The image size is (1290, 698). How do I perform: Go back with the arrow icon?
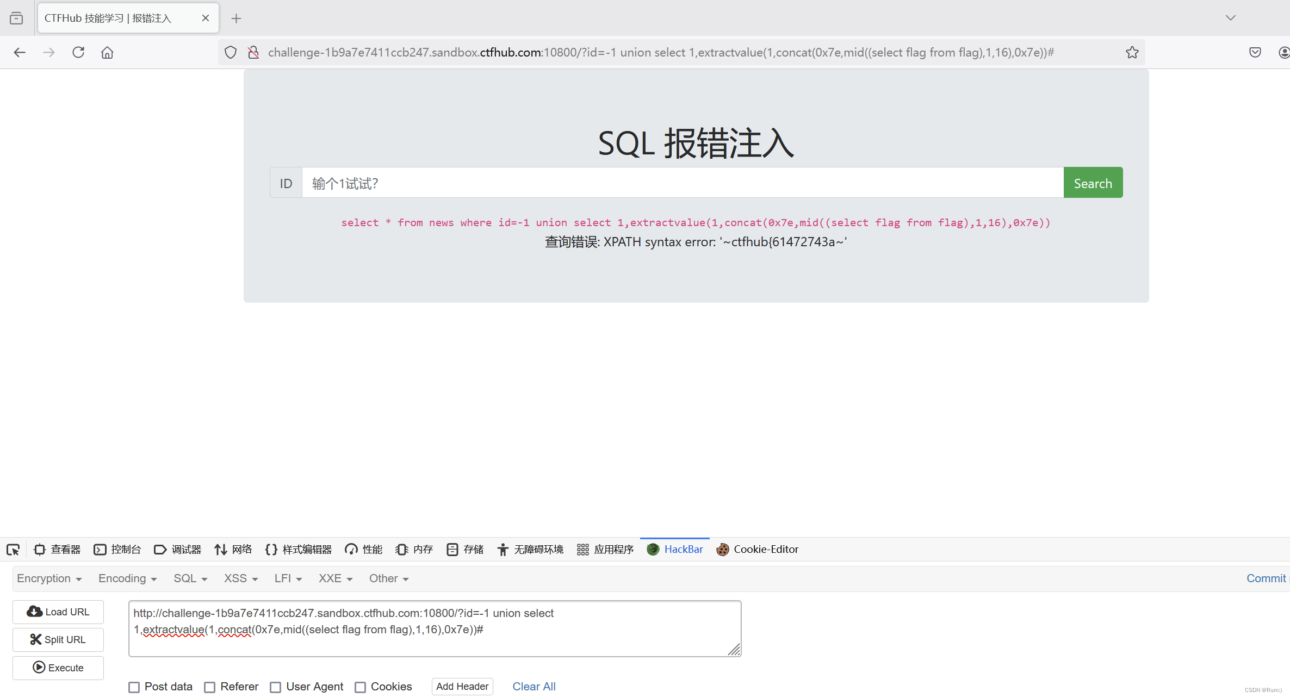(20, 52)
